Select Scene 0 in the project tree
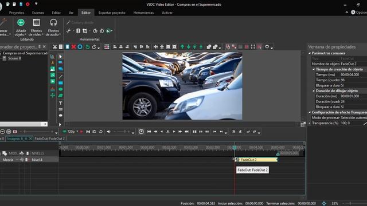 [x=14, y=58]
